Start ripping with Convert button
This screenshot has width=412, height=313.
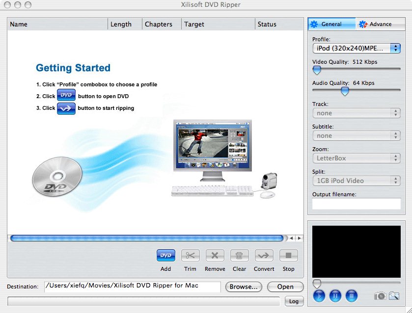pos(264,256)
